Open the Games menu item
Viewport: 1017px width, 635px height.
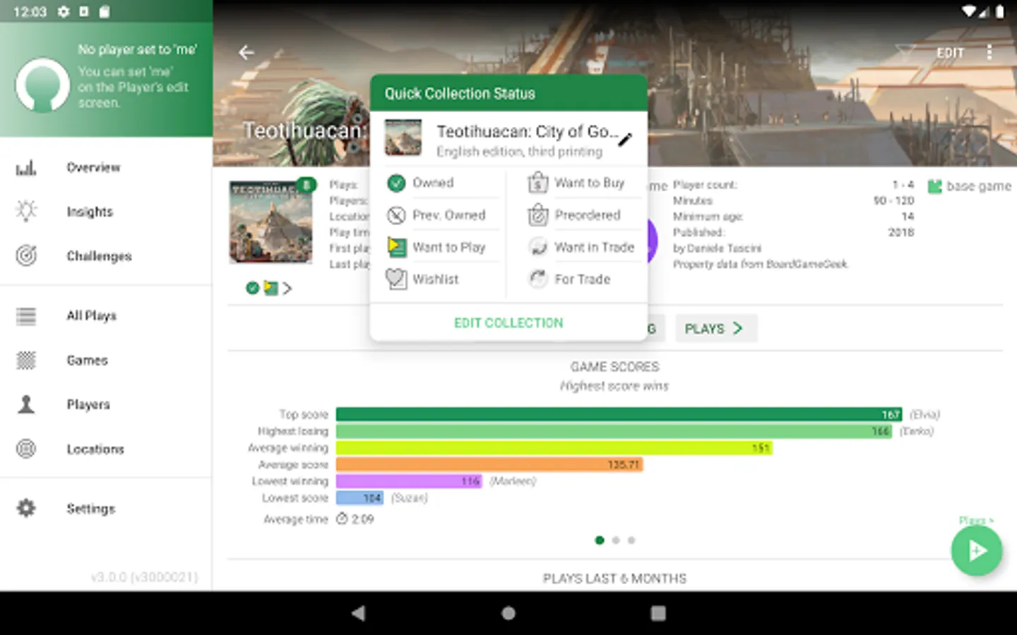(106, 361)
